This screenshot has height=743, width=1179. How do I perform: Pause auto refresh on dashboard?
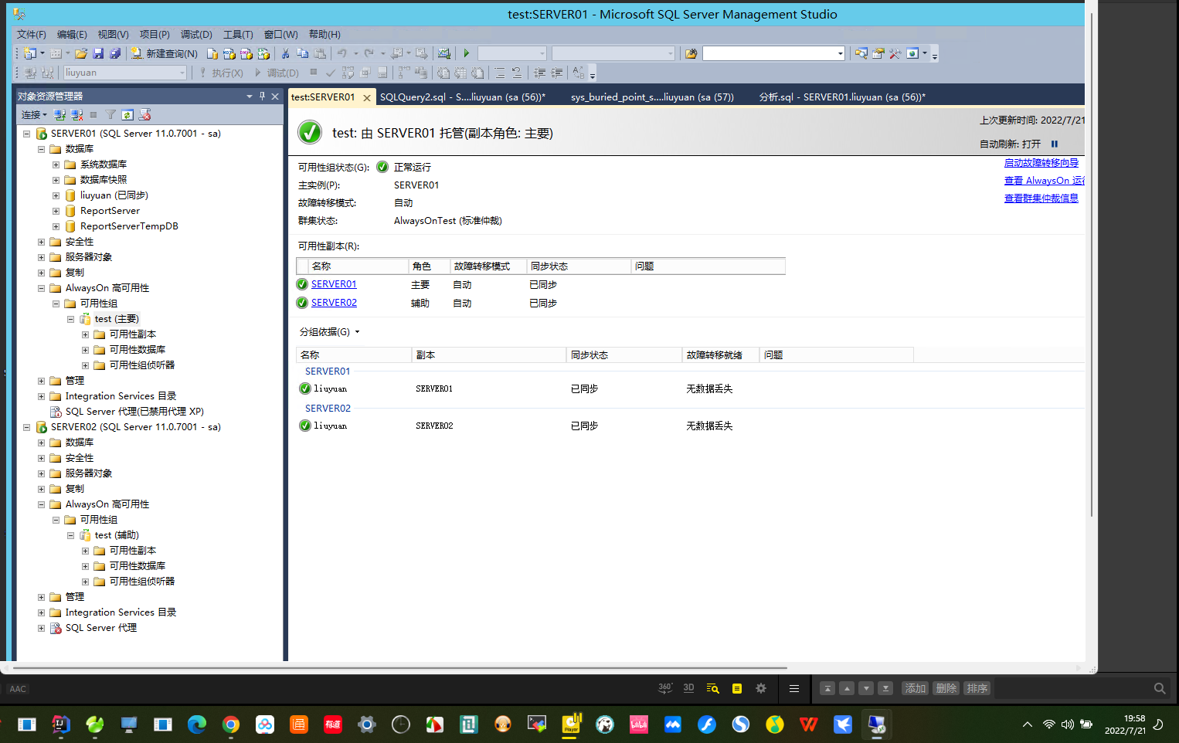1054,144
